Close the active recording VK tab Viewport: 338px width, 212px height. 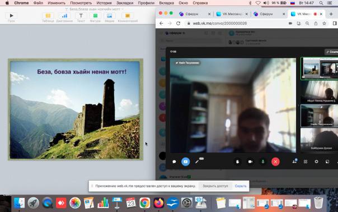321,14
